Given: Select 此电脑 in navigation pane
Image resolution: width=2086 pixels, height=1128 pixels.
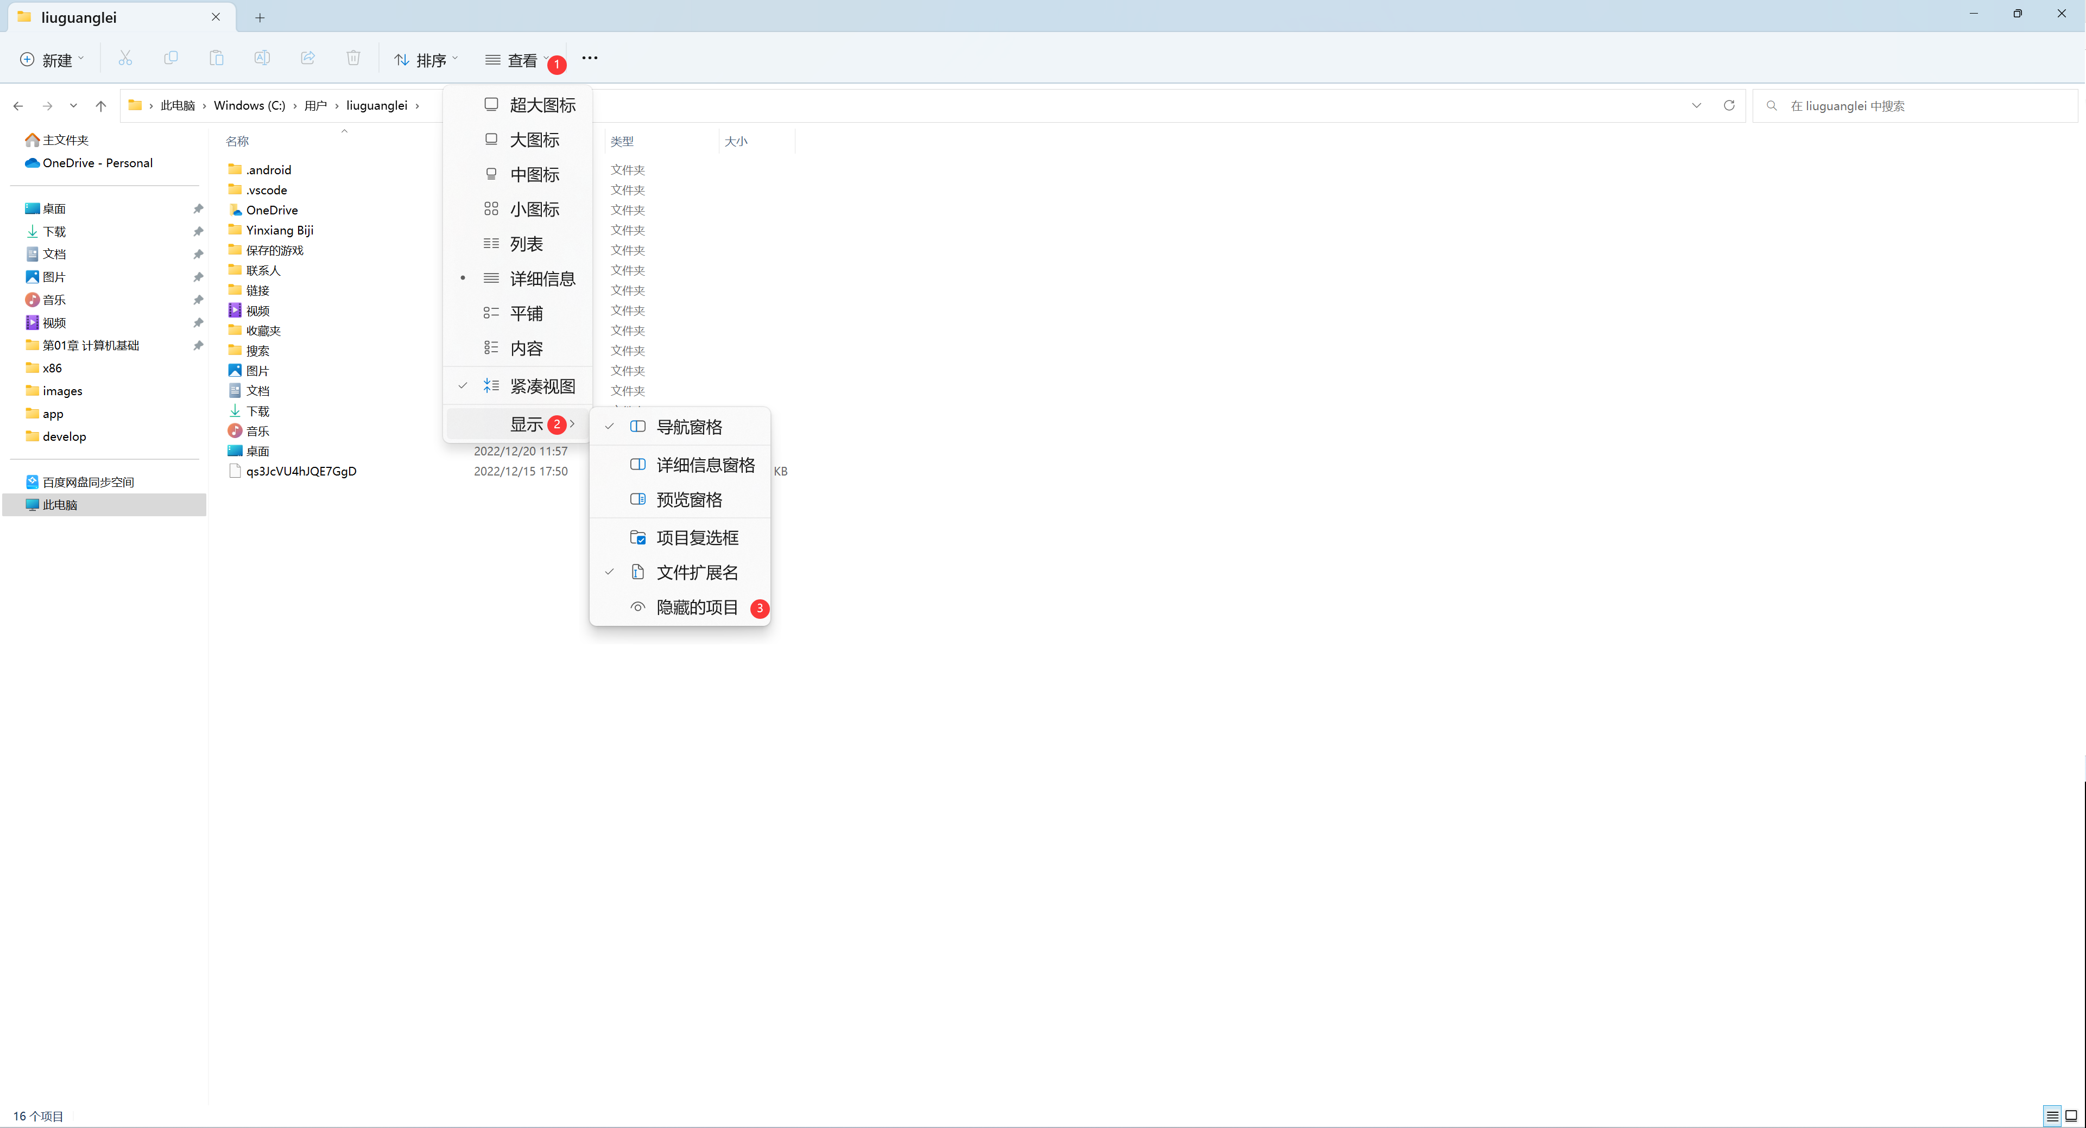Looking at the screenshot, I should 104,504.
